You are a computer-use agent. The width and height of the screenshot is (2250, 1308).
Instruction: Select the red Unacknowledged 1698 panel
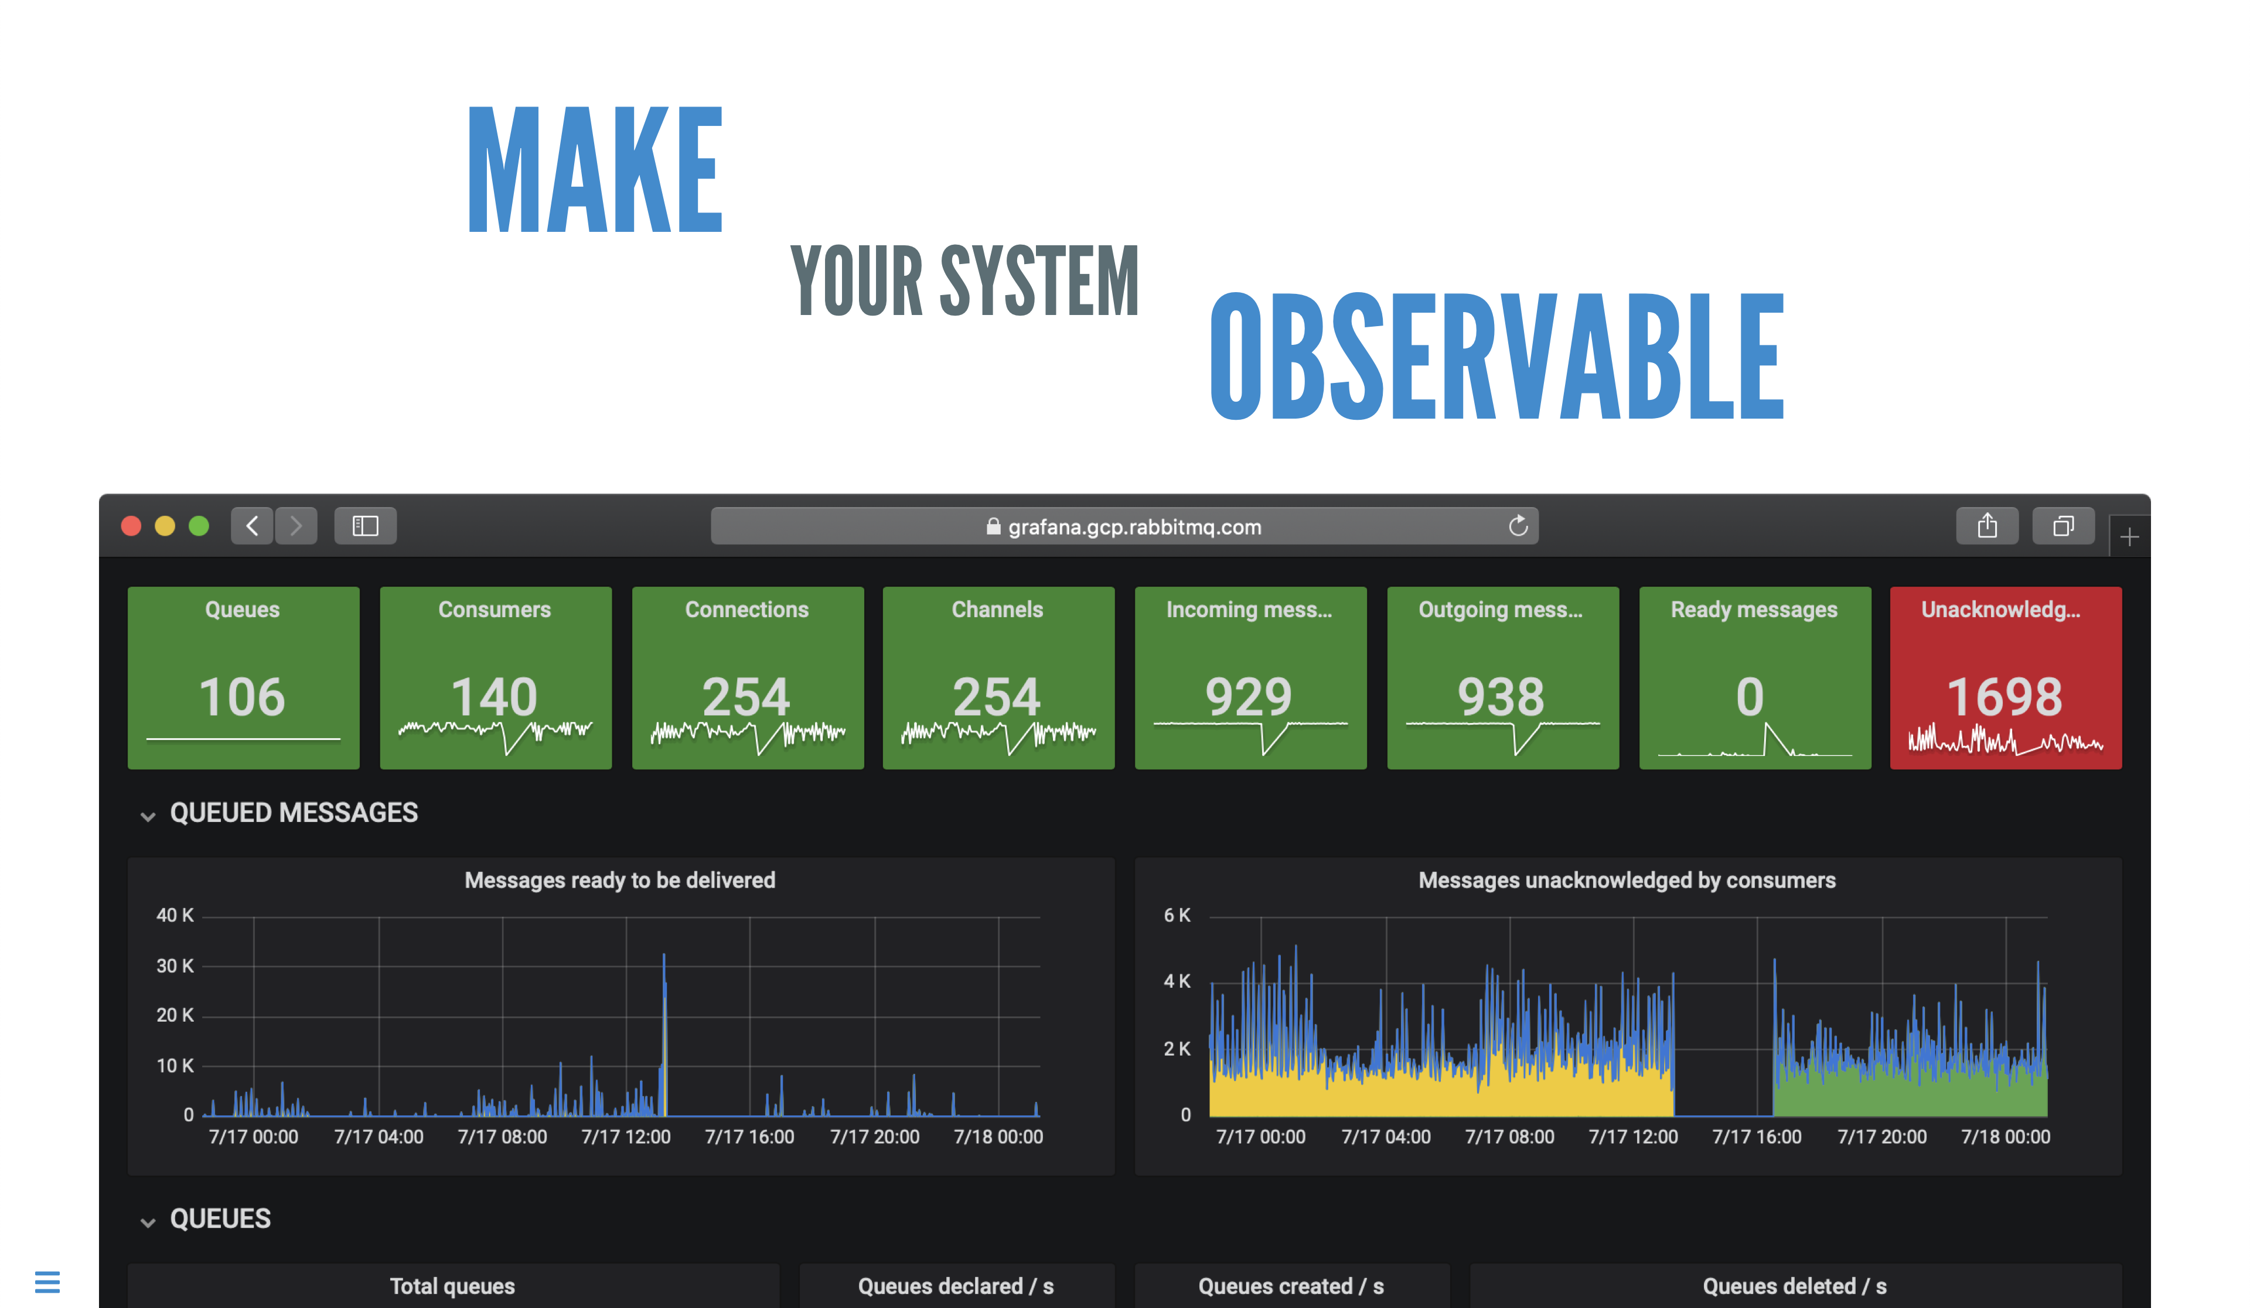coord(2005,678)
